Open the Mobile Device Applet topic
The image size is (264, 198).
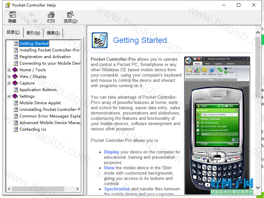point(40,103)
